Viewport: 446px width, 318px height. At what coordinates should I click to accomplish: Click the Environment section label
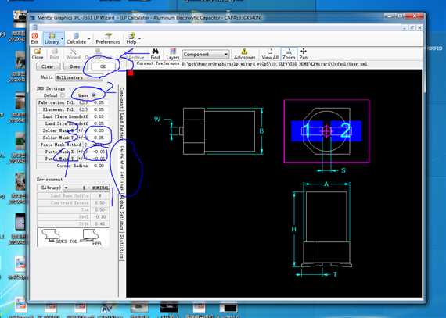pos(49,180)
